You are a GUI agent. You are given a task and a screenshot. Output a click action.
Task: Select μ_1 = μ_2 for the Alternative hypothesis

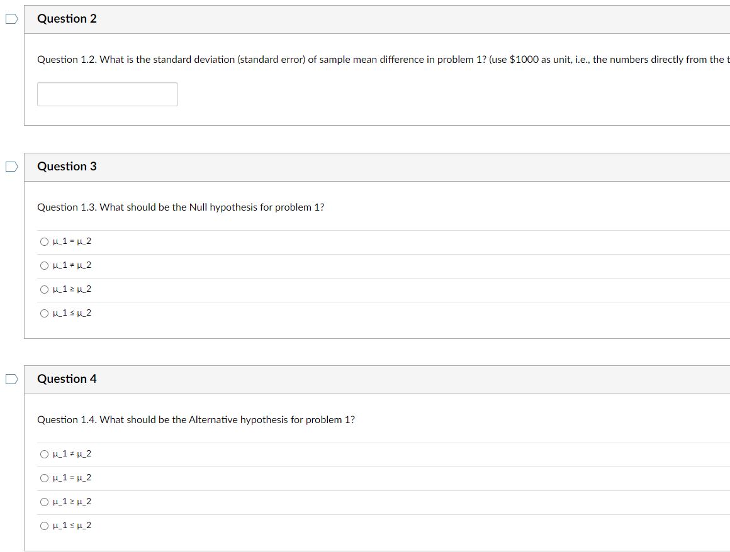point(43,477)
